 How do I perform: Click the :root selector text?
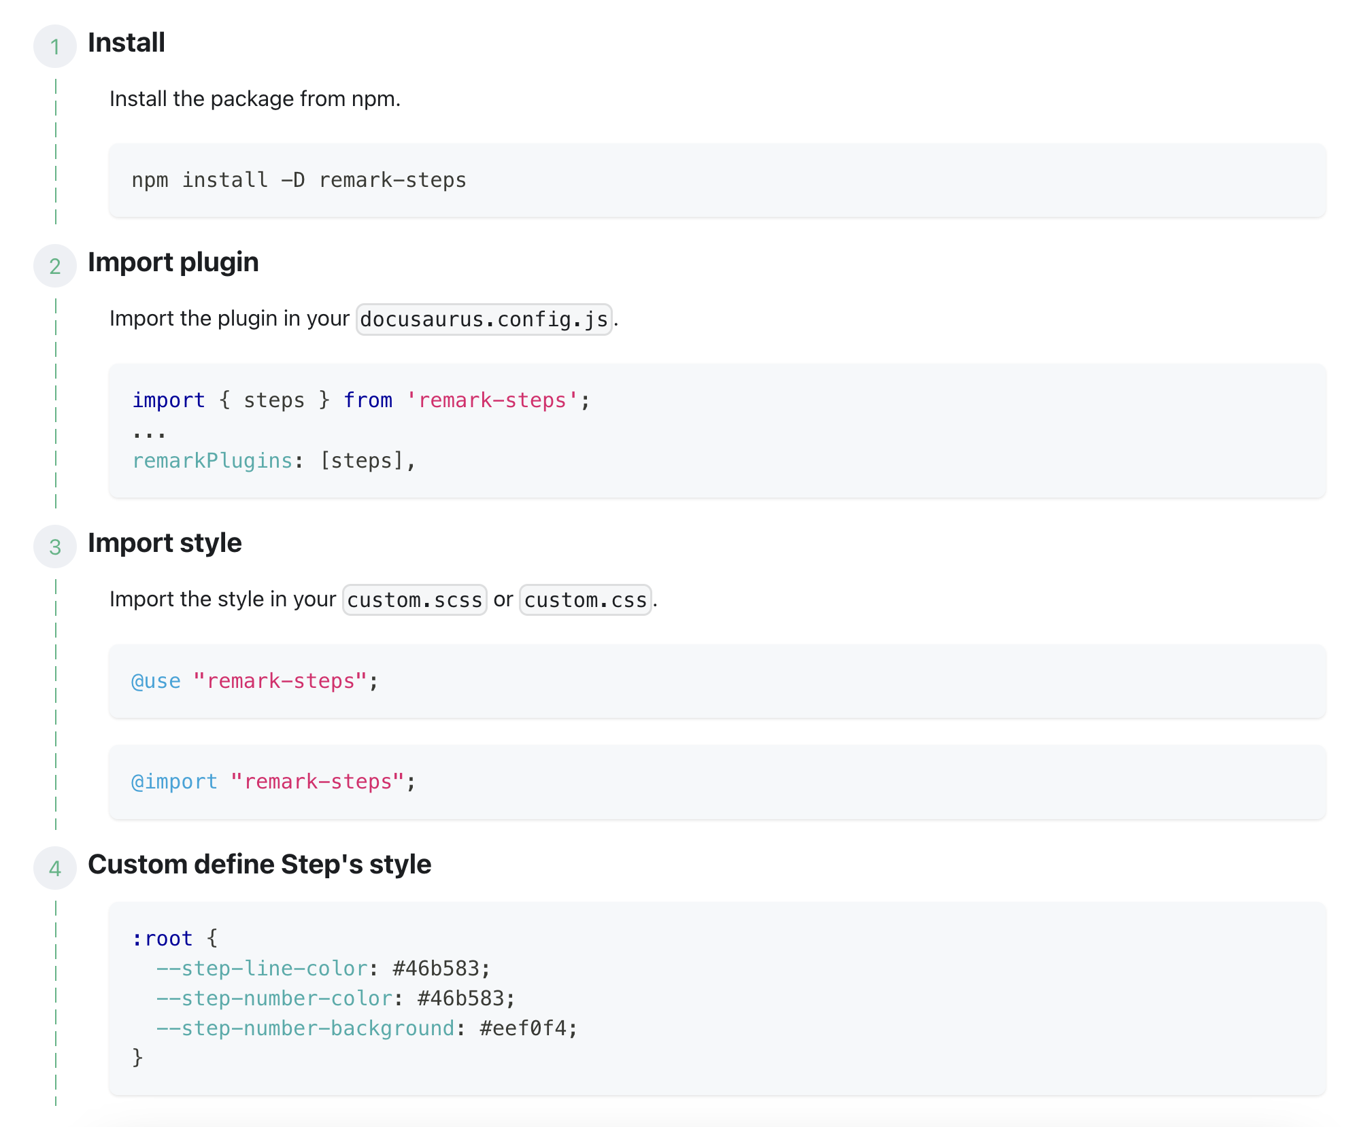163,939
